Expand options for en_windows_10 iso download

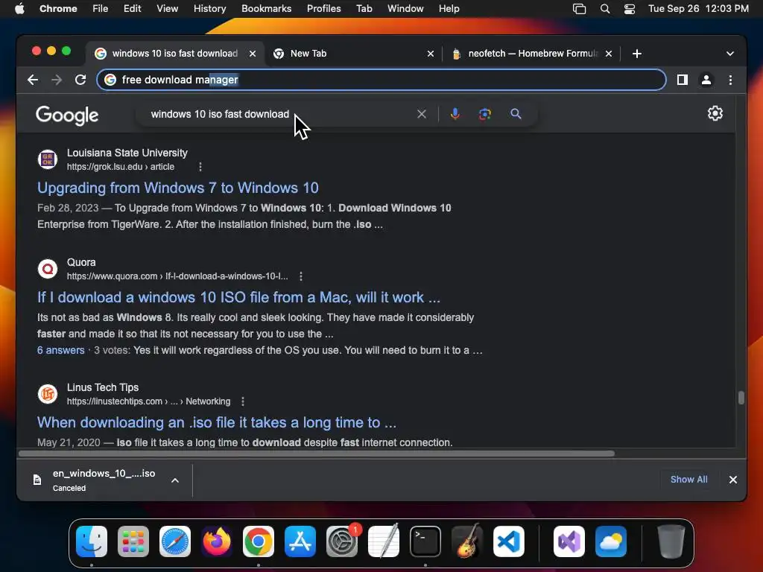(175, 480)
